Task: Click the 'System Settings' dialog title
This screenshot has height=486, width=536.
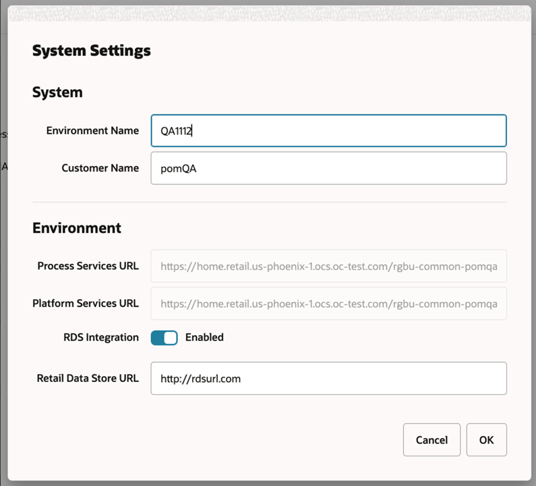Action: click(x=91, y=51)
